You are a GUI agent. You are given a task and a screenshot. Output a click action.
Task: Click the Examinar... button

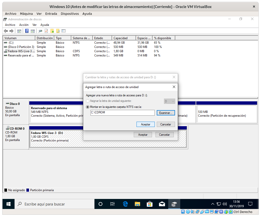(x=166, y=113)
